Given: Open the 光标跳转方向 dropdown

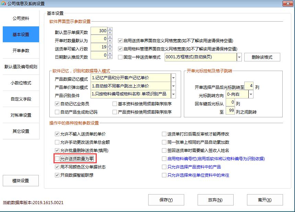Looking at the screenshot, I should click(251, 94).
